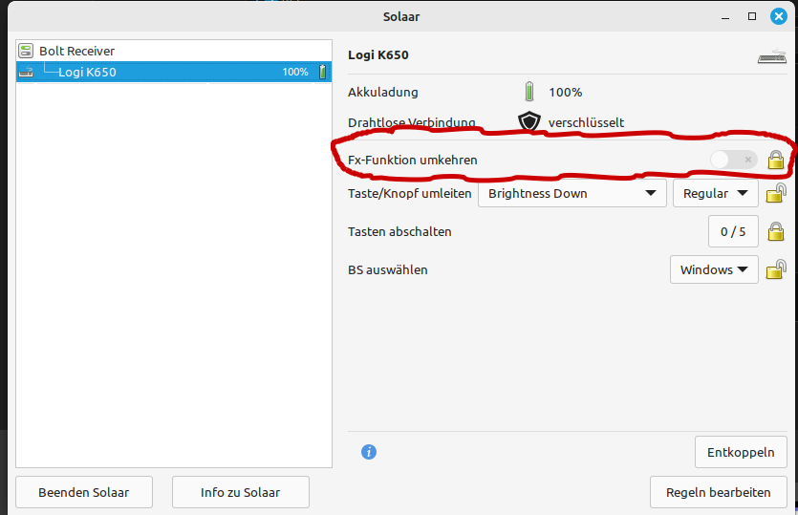Click lock icon for Taste/Knopf umleiten
The width and height of the screenshot is (798, 515).
point(776,193)
